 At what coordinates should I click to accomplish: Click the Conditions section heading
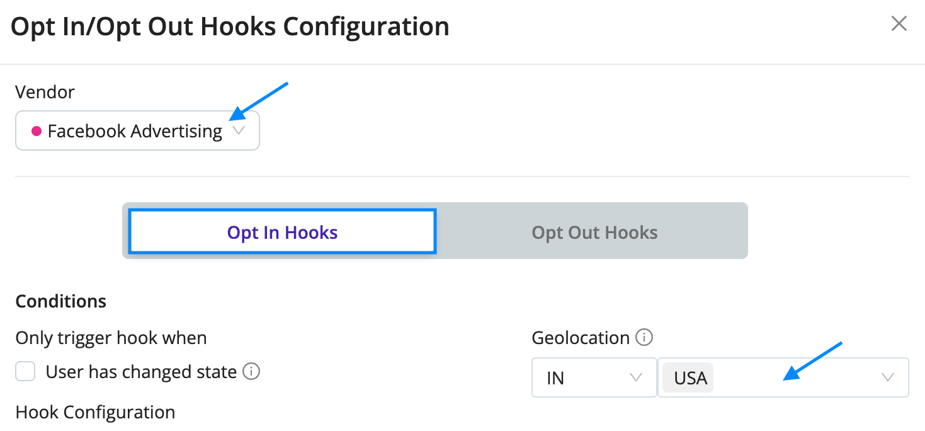(60, 301)
